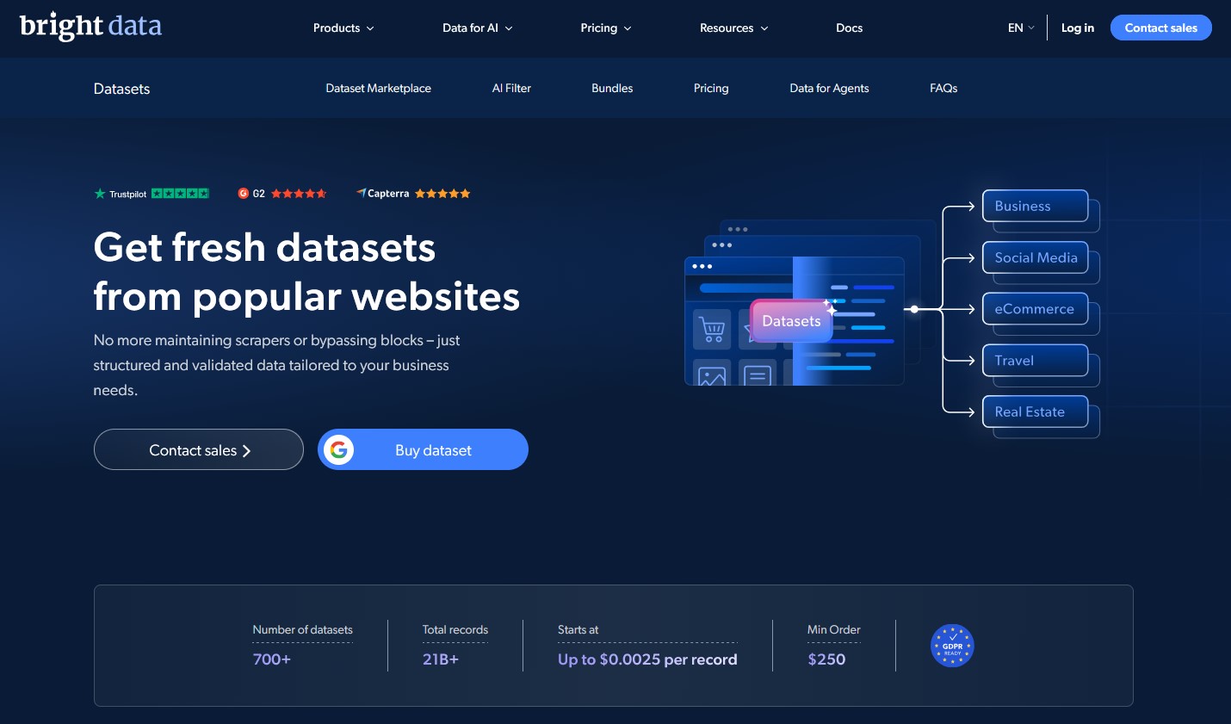Click the document icon in illustration
The height and width of the screenshot is (724, 1231).
click(758, 374)
